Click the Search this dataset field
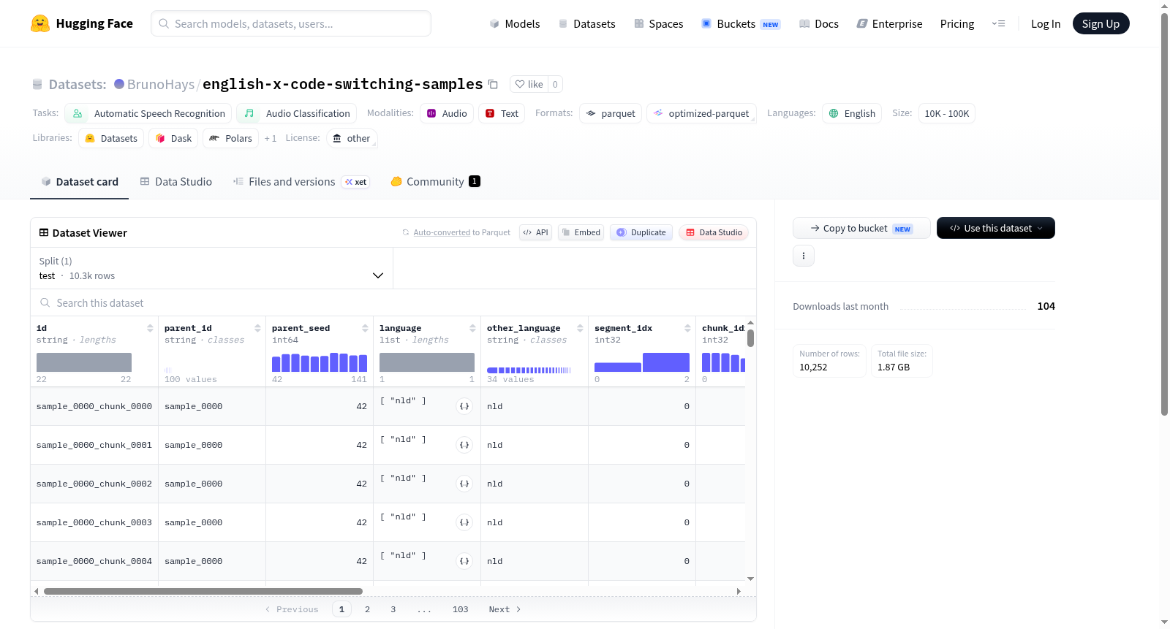1170x629 pixels. point(393,302)
